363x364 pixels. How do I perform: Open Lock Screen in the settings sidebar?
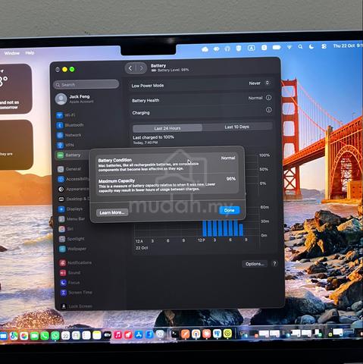pos(77,306)
